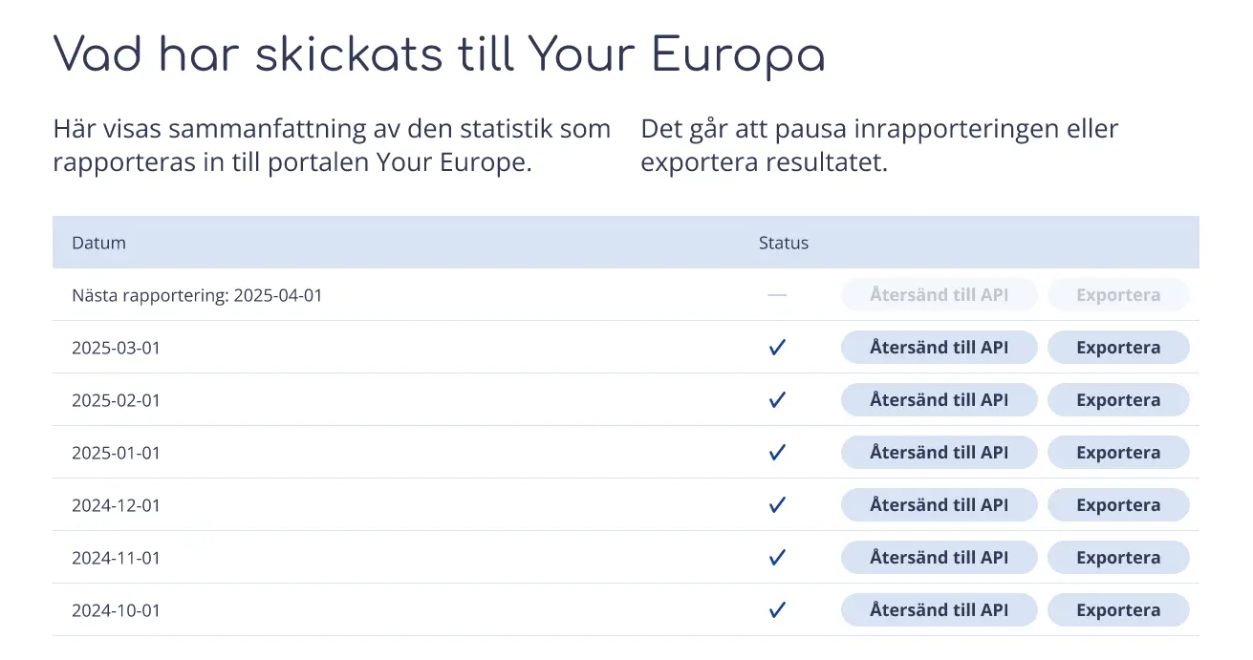This screenshot has height=660, width=1253.
Task: Export the 2024-10-01 report via Exportera
Action: pos(1118,609)
